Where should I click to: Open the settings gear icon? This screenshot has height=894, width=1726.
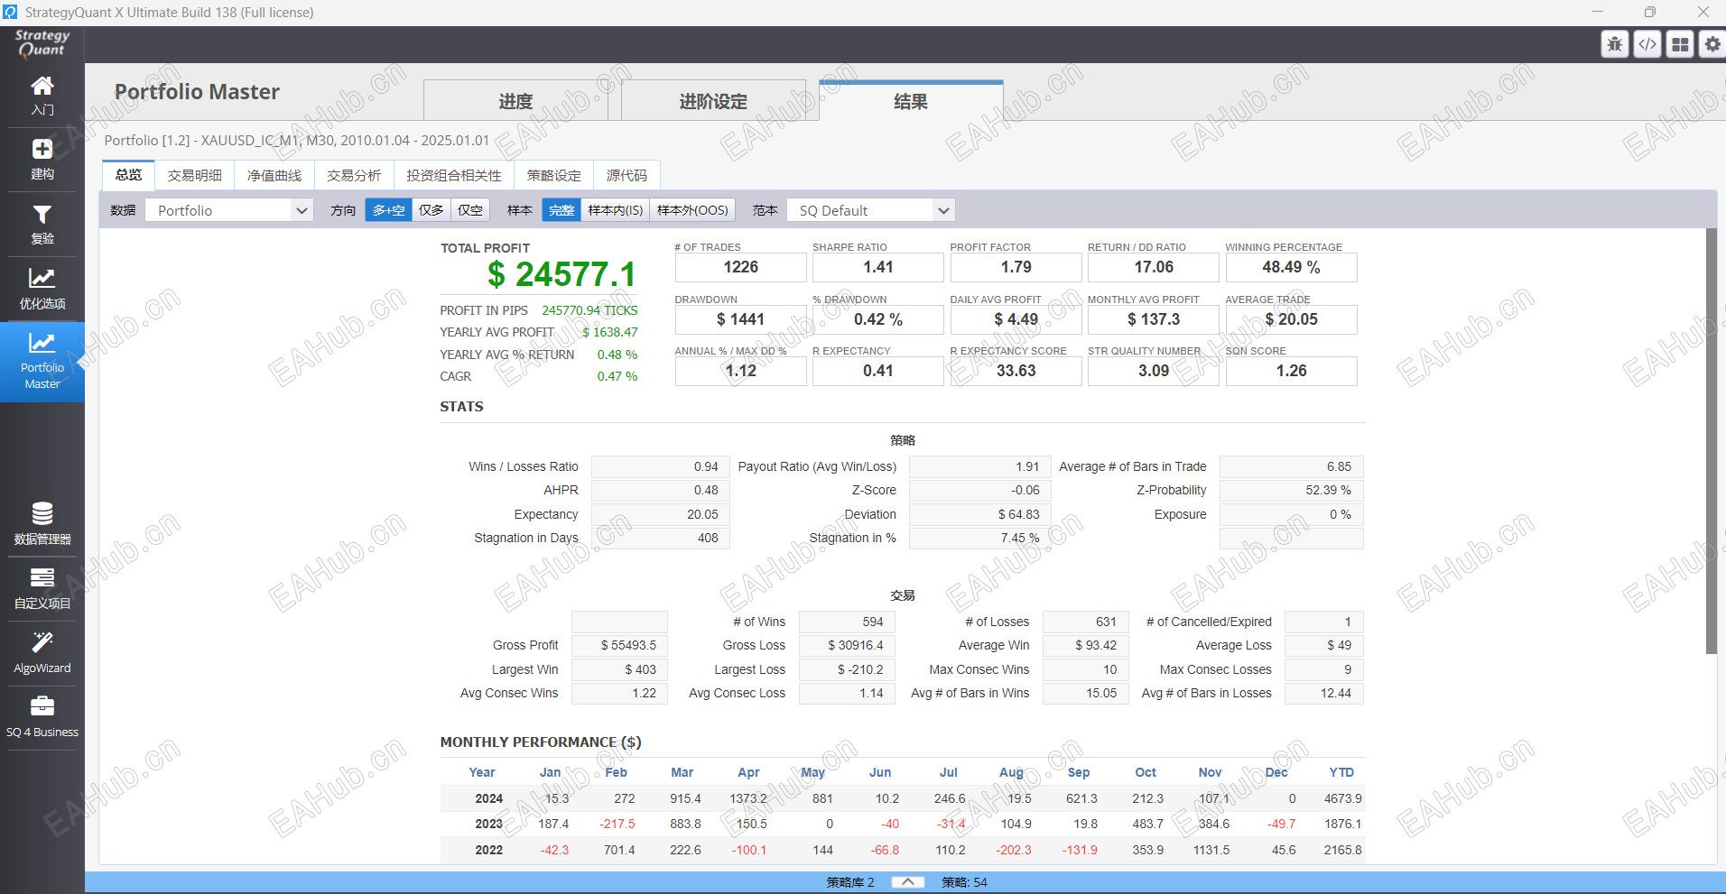pyautogui.click(x=1712, y=44)
